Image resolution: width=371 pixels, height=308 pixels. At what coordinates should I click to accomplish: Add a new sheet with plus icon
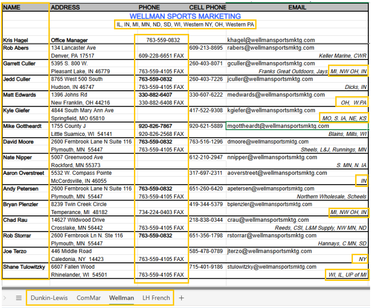coord(181,298)
